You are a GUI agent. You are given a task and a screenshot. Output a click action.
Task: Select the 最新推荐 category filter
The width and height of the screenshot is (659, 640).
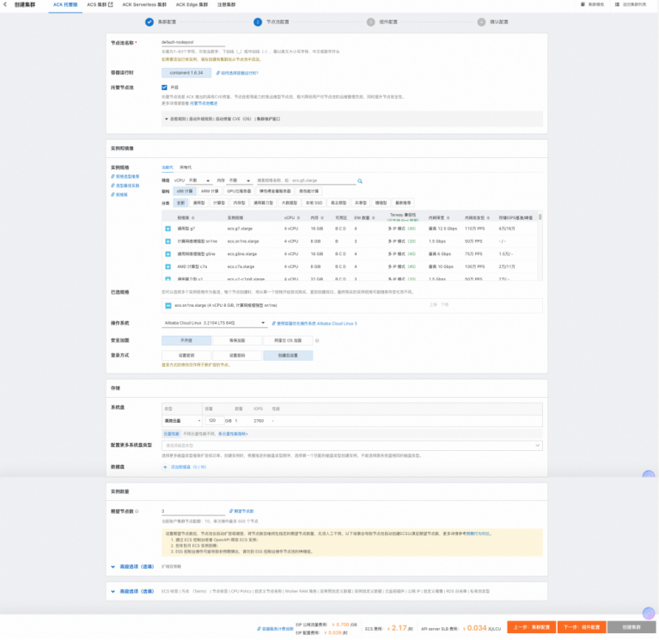click(x=403, y=203)
